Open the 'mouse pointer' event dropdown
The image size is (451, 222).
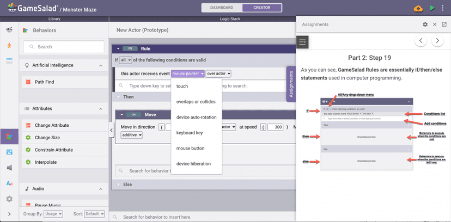click(188, 74)
